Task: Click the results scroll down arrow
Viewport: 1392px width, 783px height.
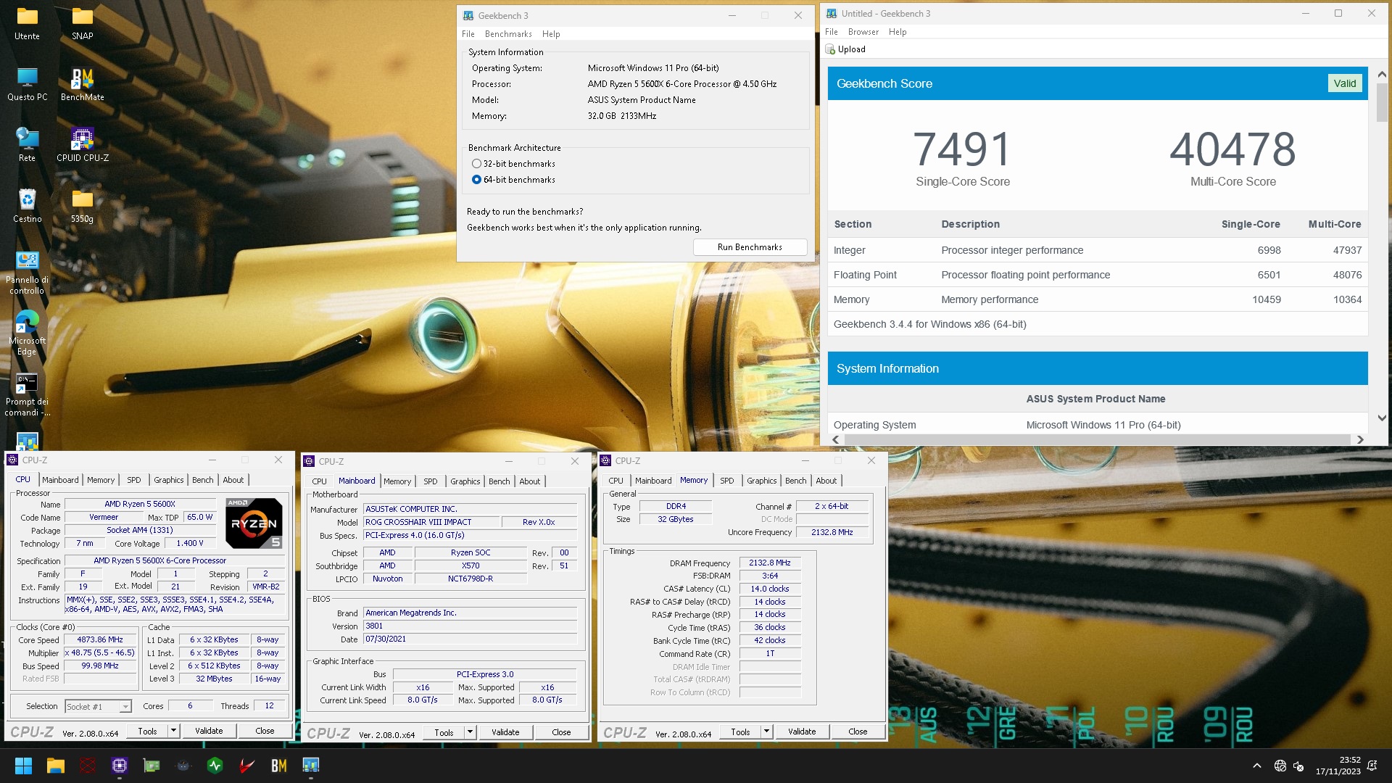Action: pos(1382,418)
